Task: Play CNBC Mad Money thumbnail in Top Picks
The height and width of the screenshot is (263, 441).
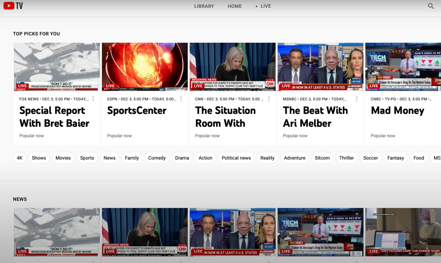Action: coord(403,67)
